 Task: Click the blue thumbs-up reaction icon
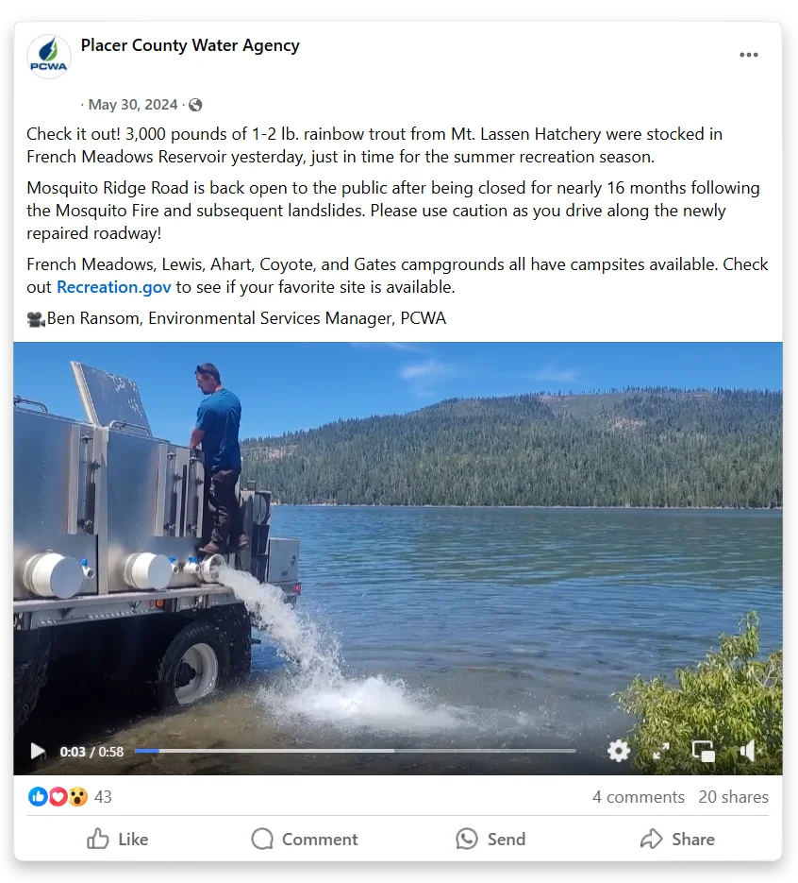click(x=38, y=796)
